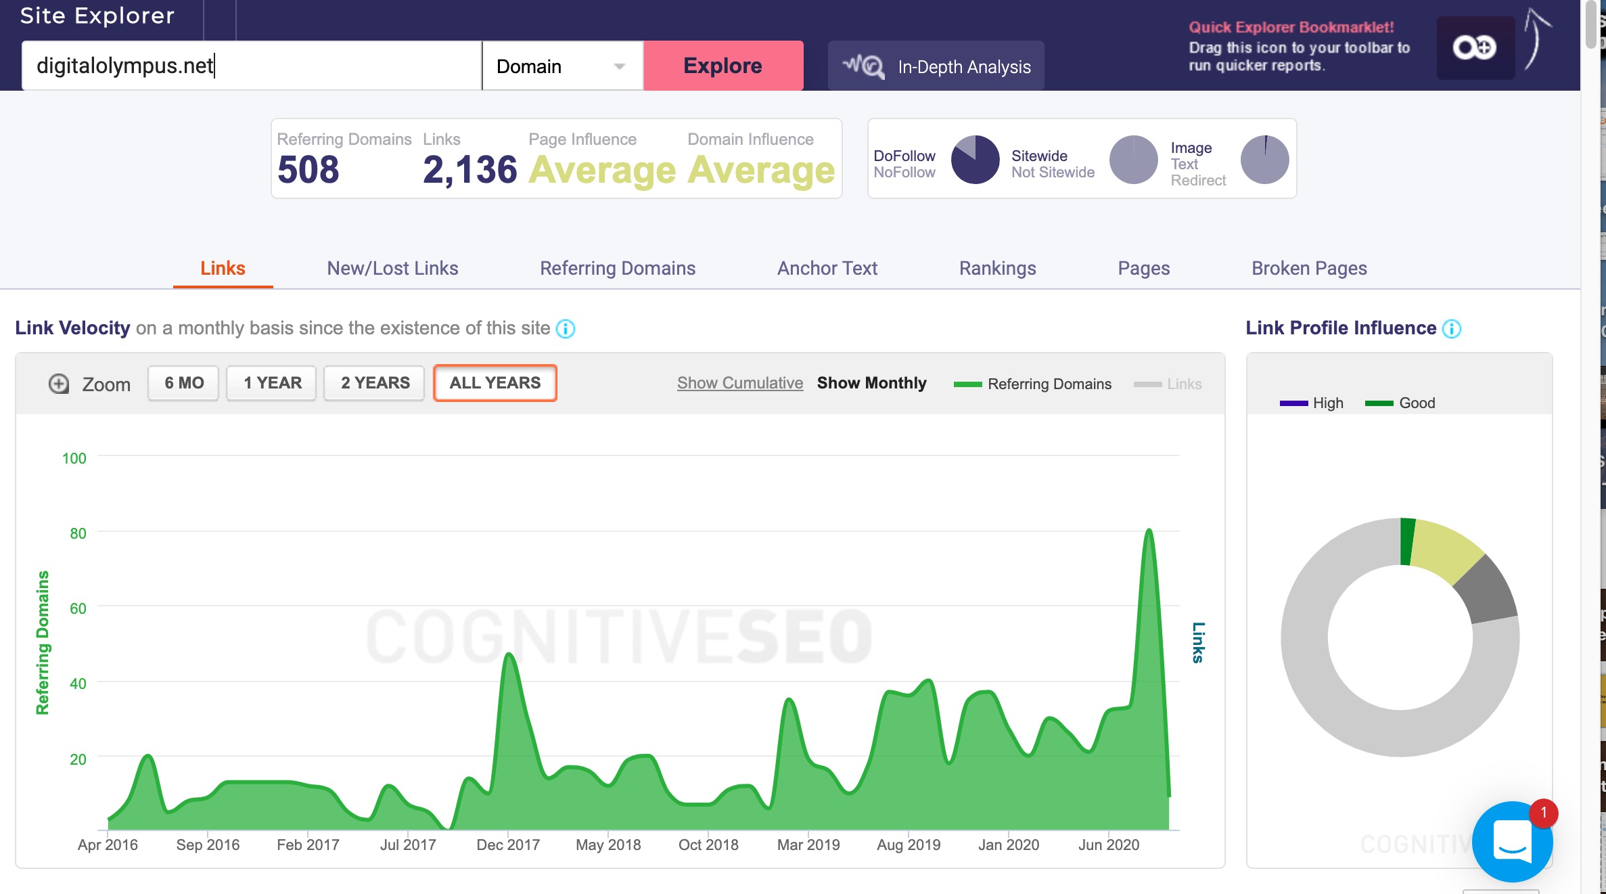Click the dark green donut chart segment
1606x894 pixels.
tap(1407, 541)
